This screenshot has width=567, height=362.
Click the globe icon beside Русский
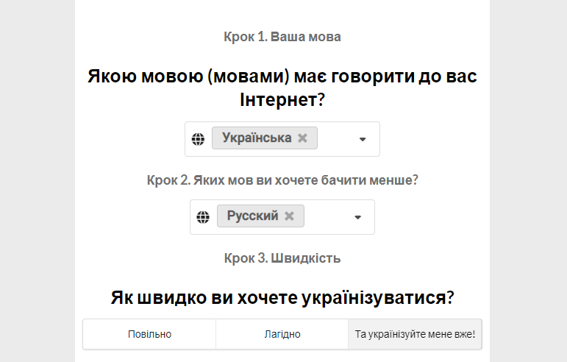(x=203, y=217)
